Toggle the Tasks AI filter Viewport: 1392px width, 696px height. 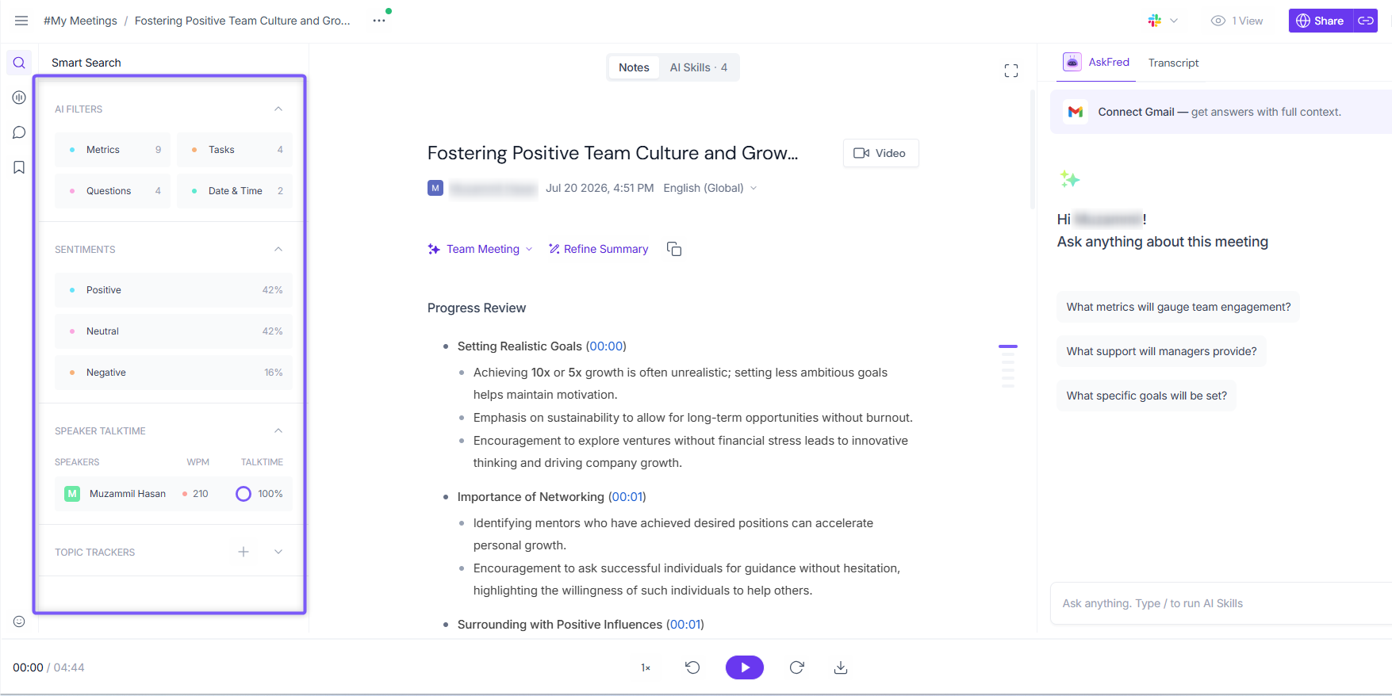[x=235, y=150]
